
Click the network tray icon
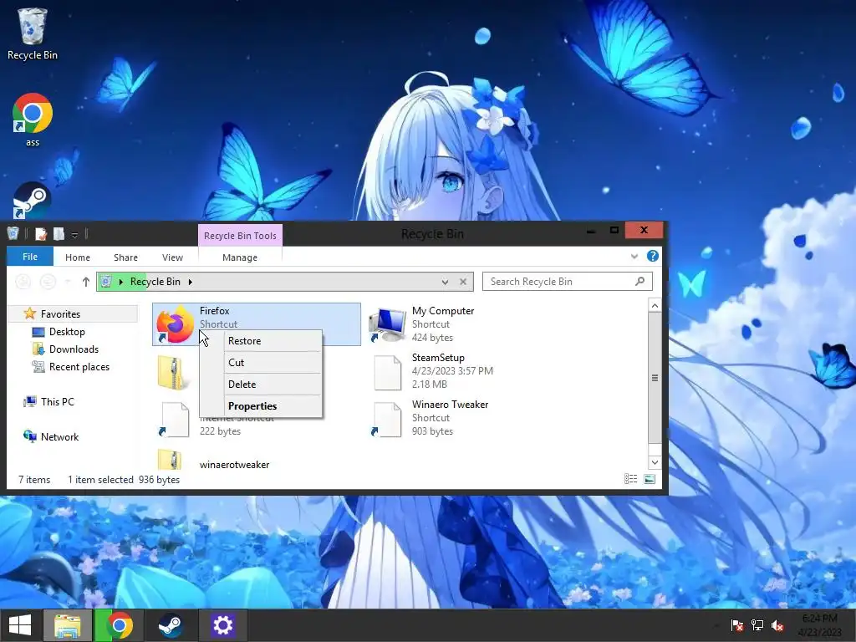757,625
